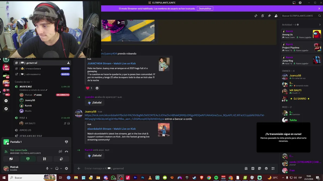
Task: Open the inbox icon in title bar
Action: [294, 3]
